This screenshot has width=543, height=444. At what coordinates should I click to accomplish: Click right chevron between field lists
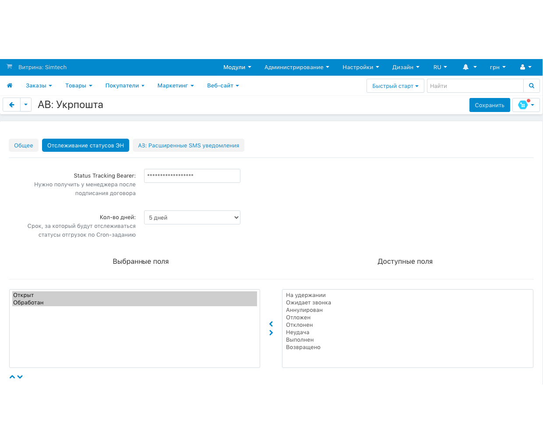tap(271, 333)
